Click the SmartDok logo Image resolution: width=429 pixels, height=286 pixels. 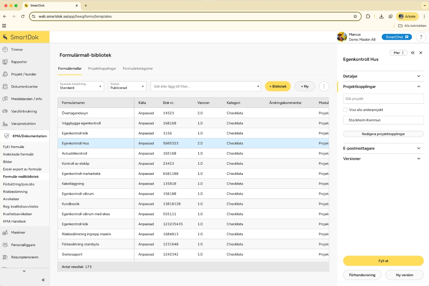tap(21, 37)
